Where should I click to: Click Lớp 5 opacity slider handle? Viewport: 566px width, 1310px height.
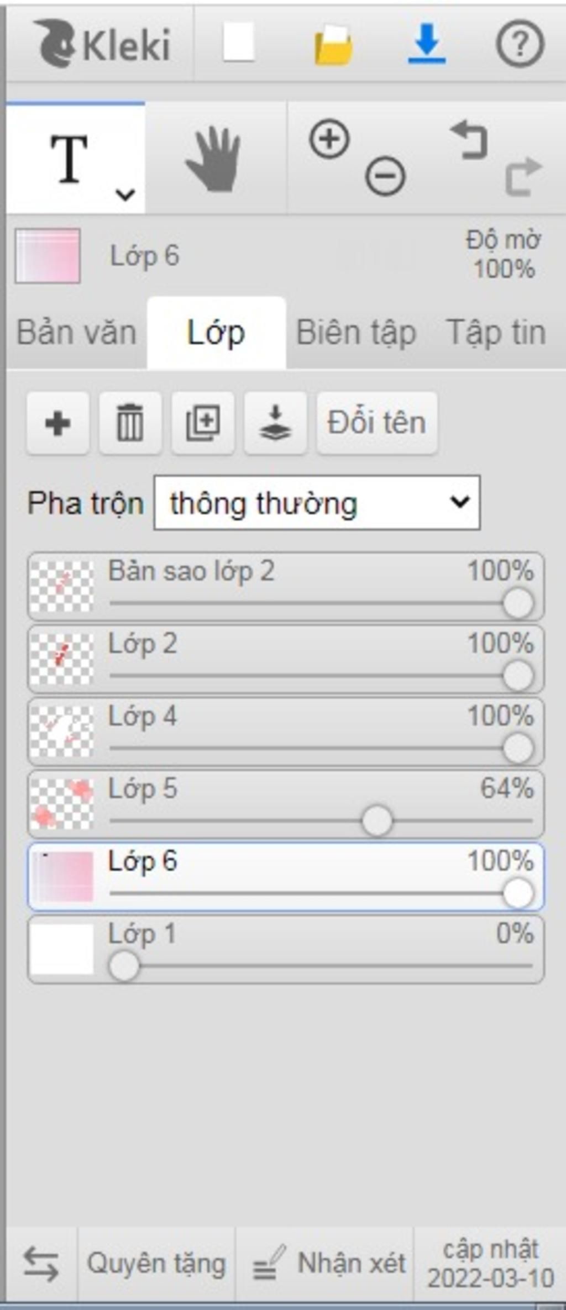coord(377,821)
